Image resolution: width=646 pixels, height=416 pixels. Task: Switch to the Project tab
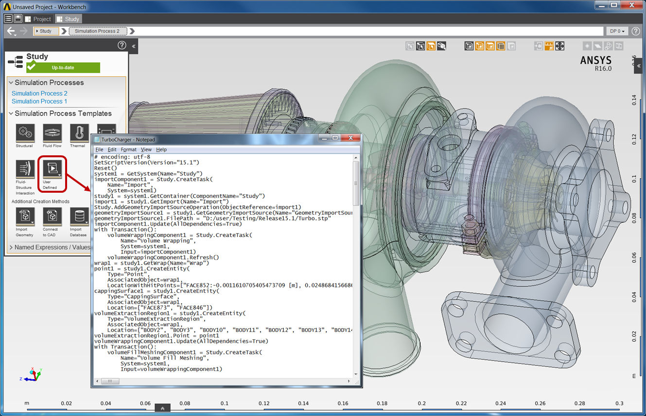37,19
